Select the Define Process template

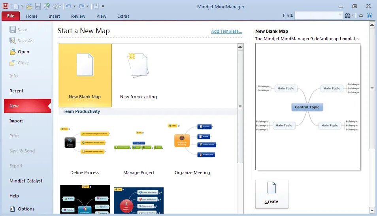[x=85, y=149]
